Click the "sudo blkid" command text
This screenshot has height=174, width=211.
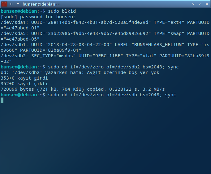click(62, 11)
